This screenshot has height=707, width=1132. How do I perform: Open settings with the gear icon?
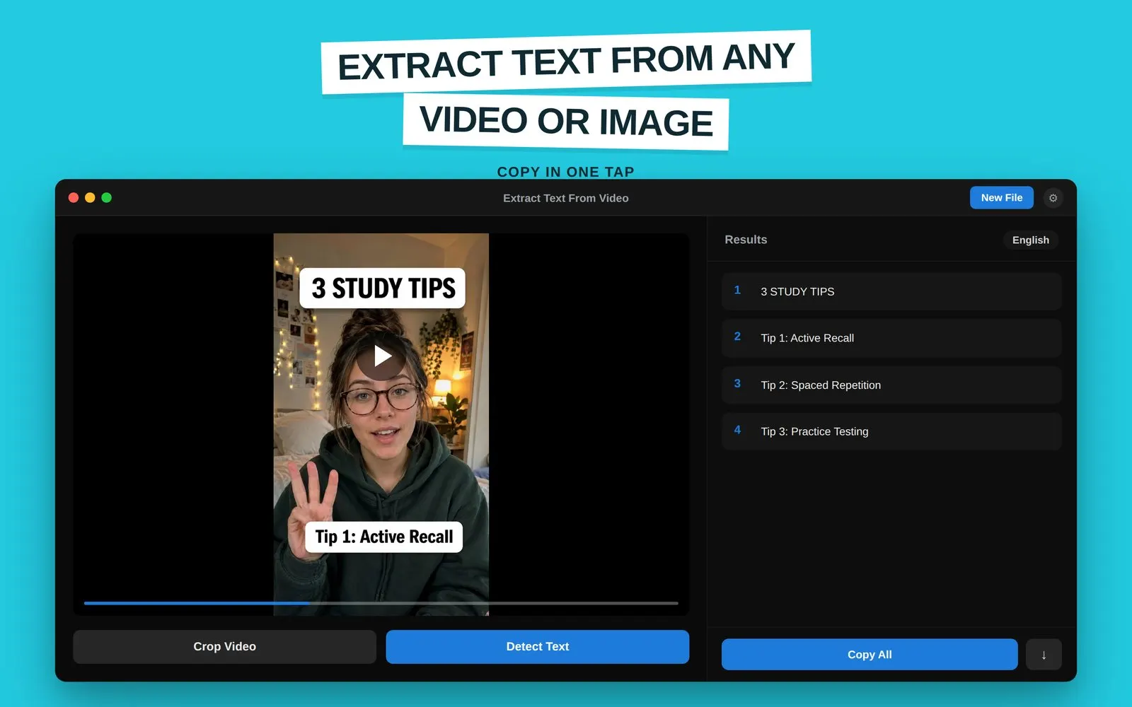tap(1053, 198)
